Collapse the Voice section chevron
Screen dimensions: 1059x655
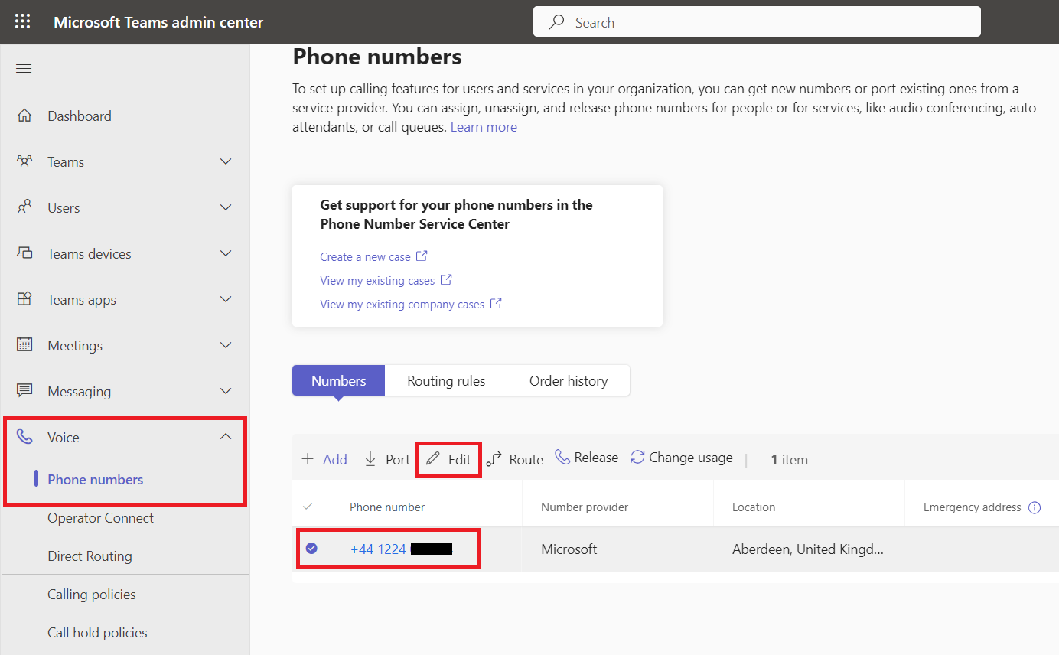tap(226, 437)
